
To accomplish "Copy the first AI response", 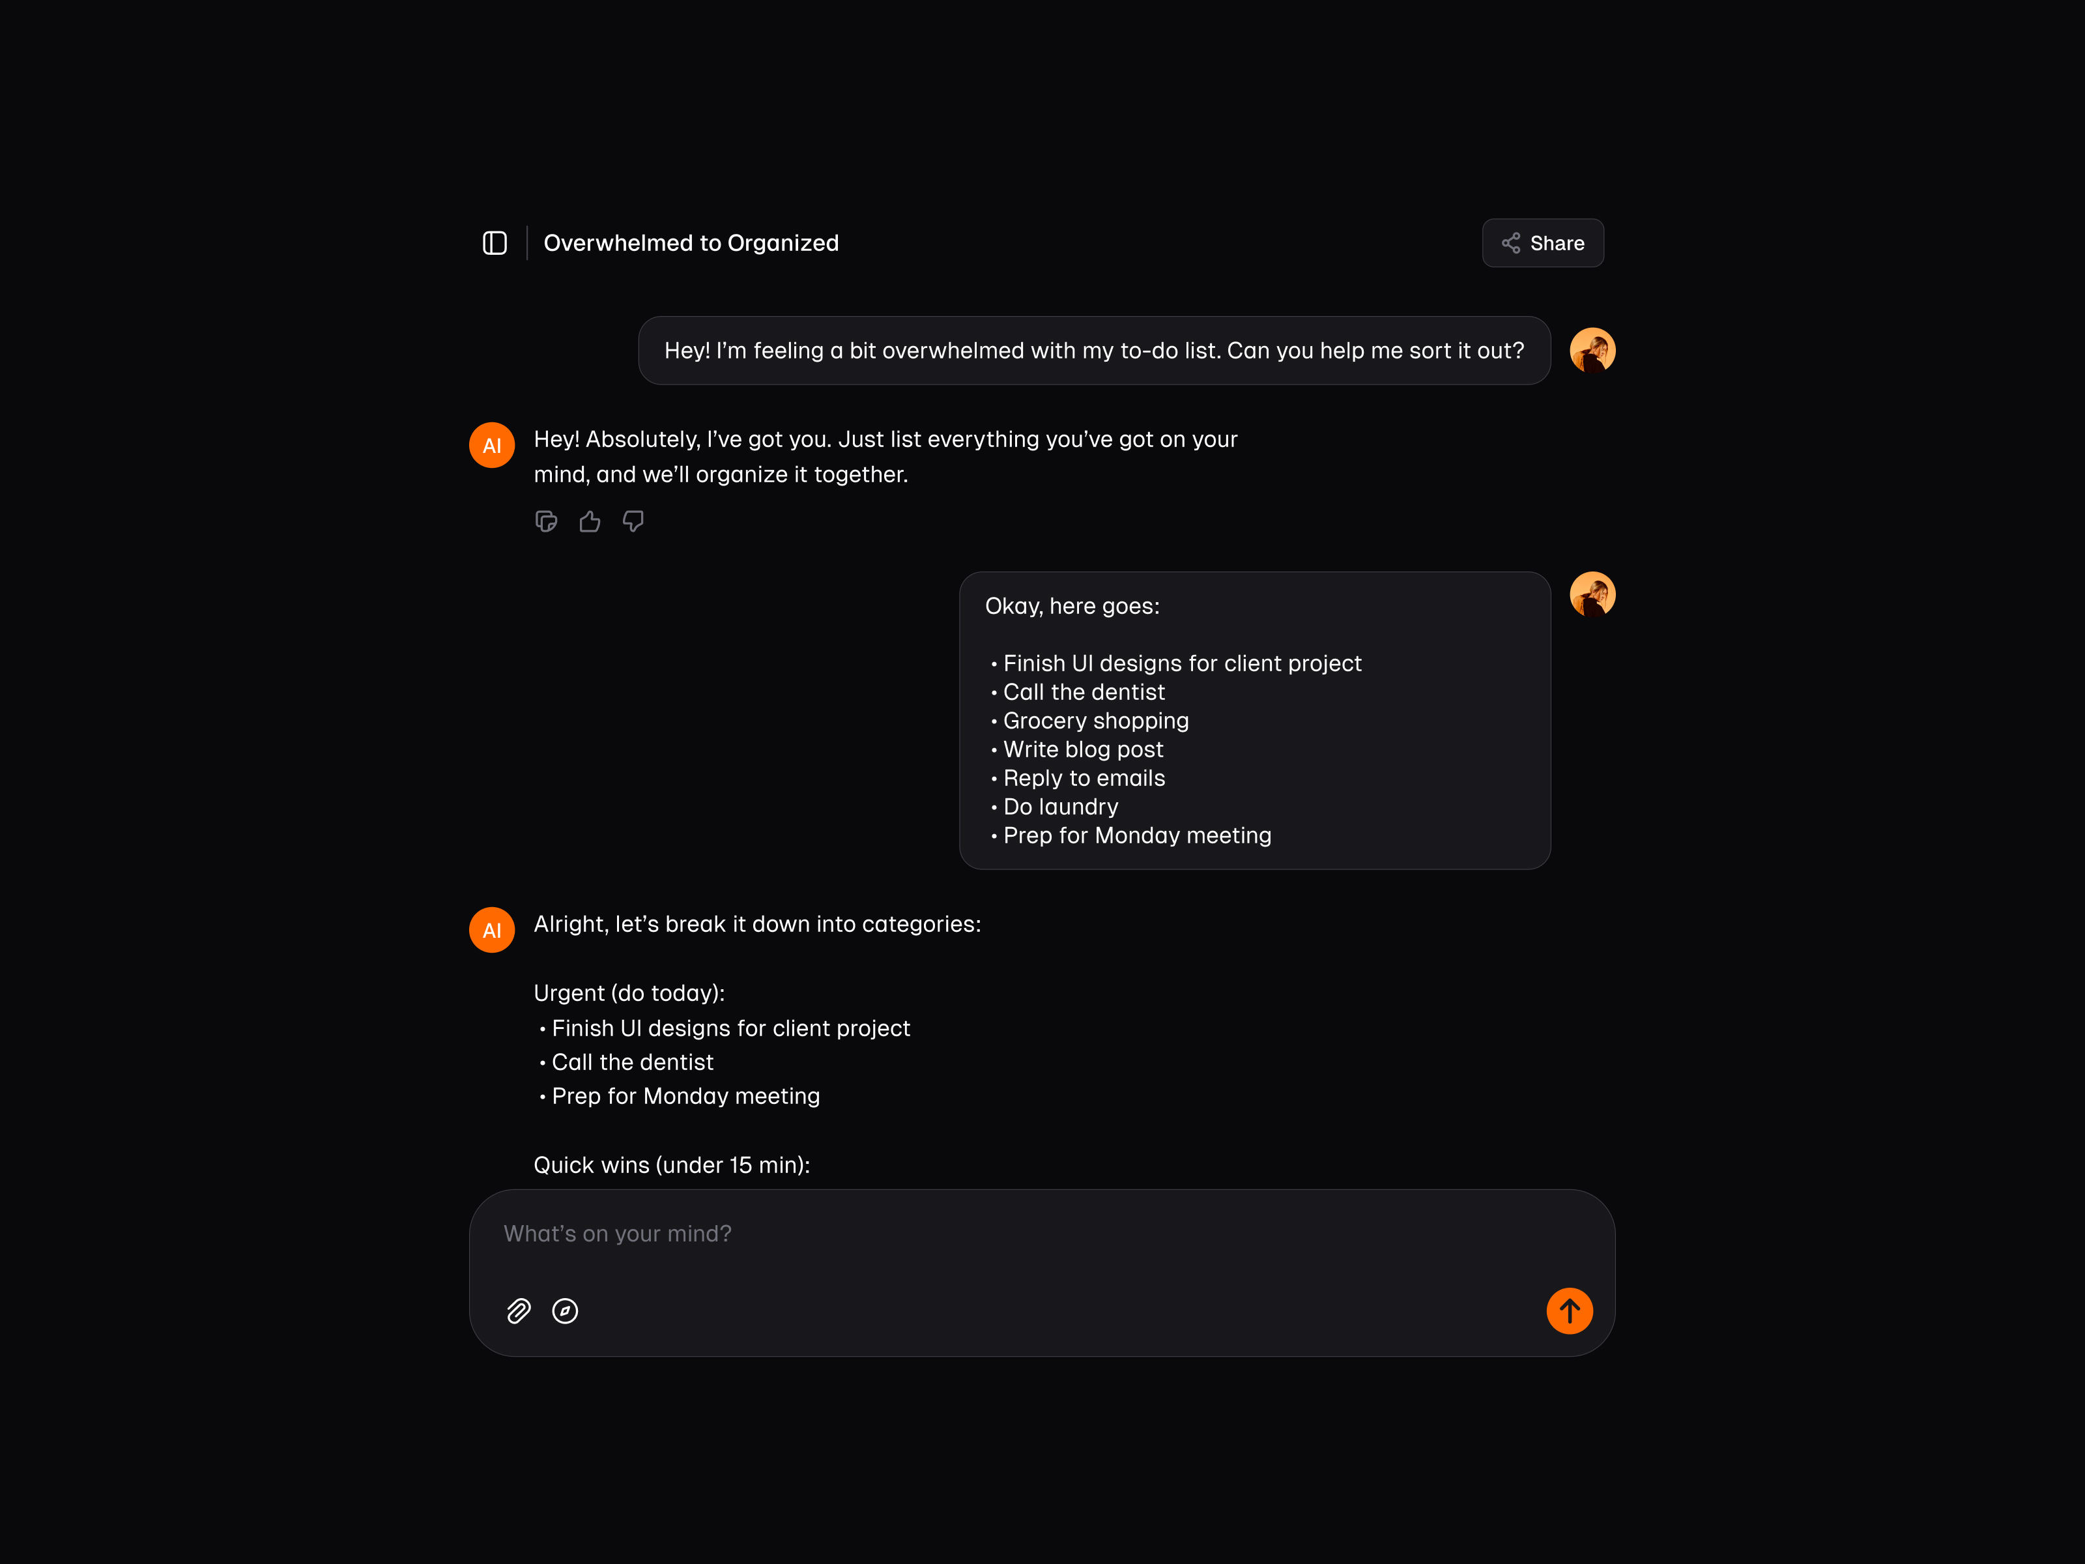I will (546, 521).
